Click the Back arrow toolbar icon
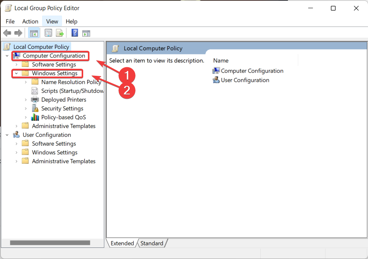Screen dimensions: 368x259 tap(7, 33)
